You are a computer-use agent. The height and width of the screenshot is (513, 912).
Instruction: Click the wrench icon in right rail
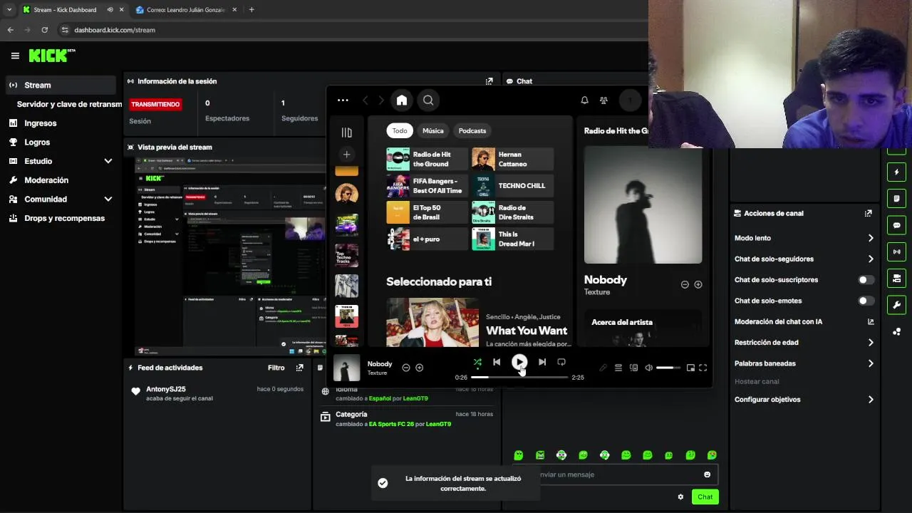pos(896,305)
